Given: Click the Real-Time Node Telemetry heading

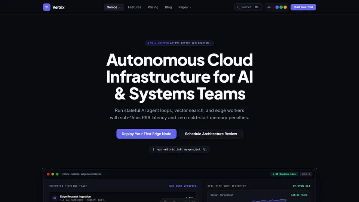Looking at the screenshot, I should click(227, 186).
